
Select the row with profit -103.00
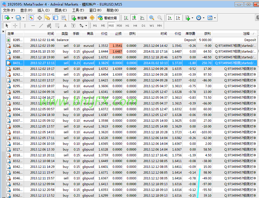point(131,132)
